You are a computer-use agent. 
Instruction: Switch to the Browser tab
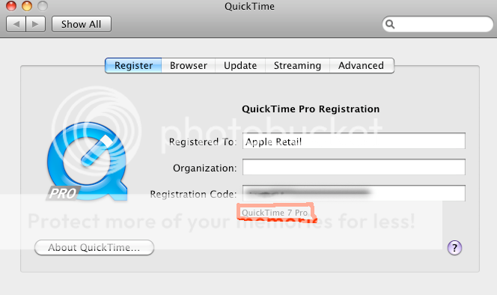point(189,65)
